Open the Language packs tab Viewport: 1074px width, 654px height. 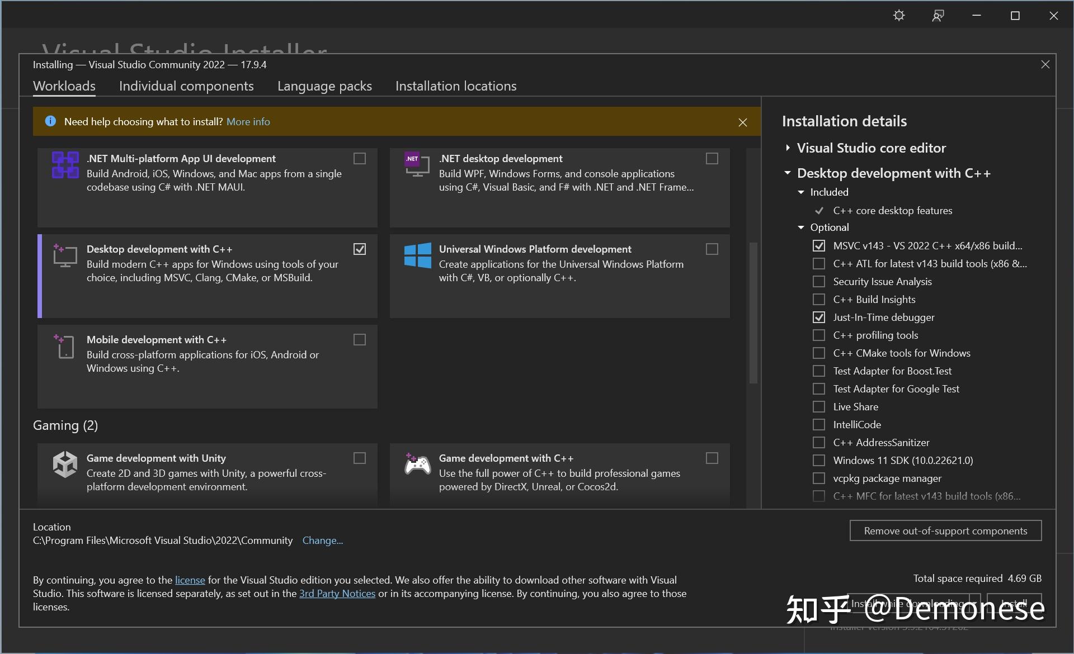point(324,86)
